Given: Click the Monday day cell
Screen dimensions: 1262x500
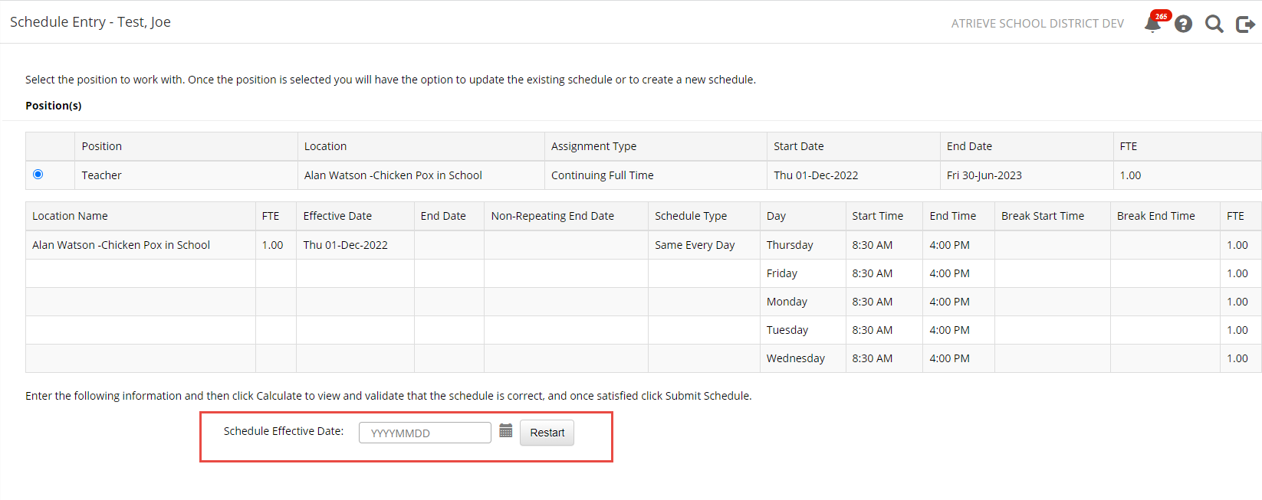Looking at the screenshot, I should click(x=787, y=302).
